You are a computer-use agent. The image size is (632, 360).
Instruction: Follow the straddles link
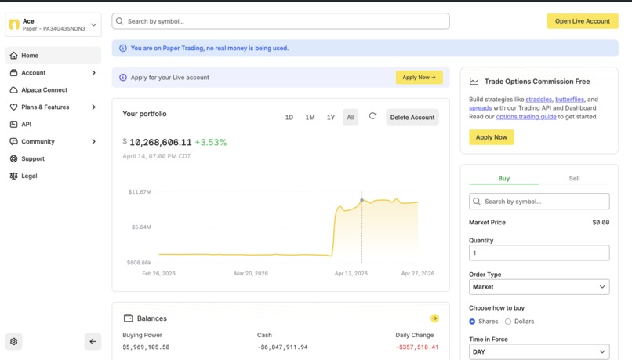539,99
